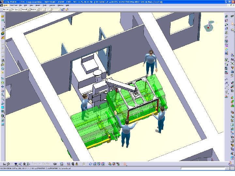Click the power input field in status bar
Viewport: 235px width, 176px height.
pyautogui.click(x=203, y=169)
